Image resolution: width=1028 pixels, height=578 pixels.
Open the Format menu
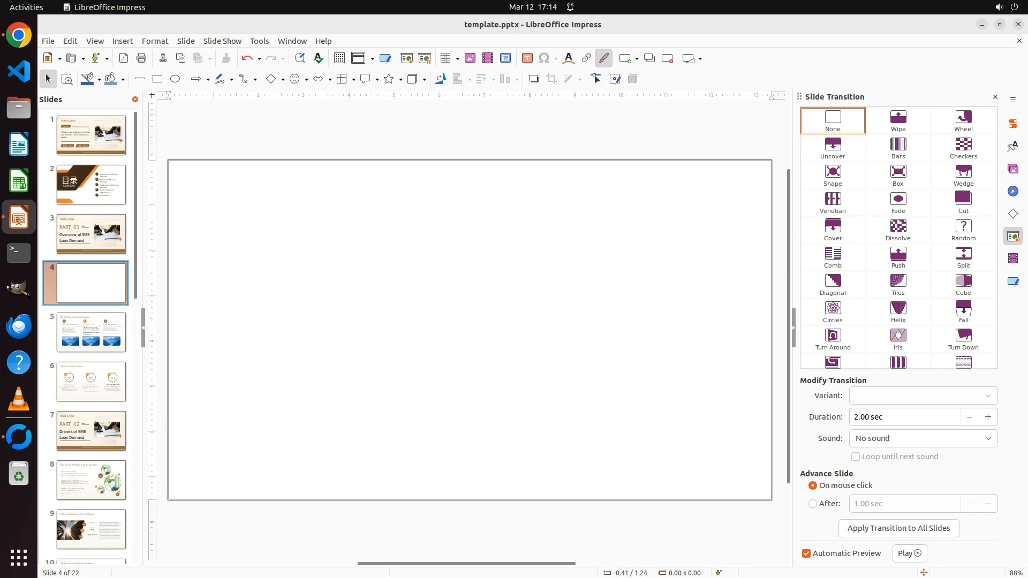click(155, 41)
